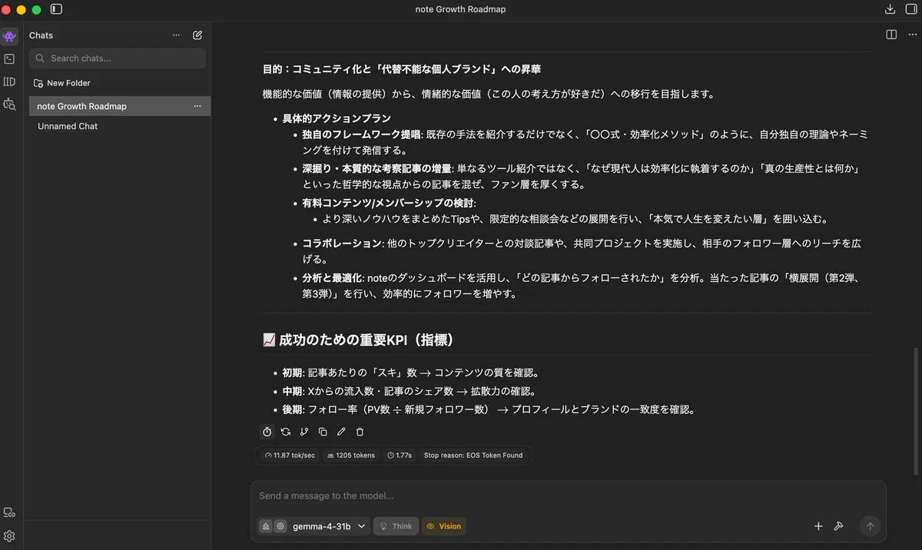
Task: Open options for note Growth Roadmap chat
Action: (x=197, y=106)
